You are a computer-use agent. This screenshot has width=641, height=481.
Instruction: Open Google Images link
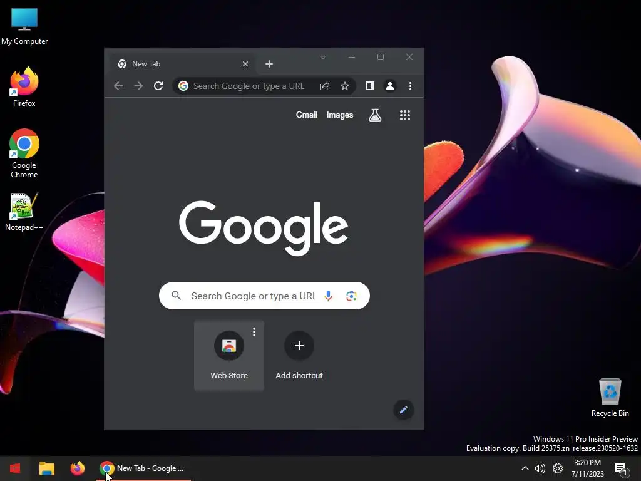click(x=340, y=115)
